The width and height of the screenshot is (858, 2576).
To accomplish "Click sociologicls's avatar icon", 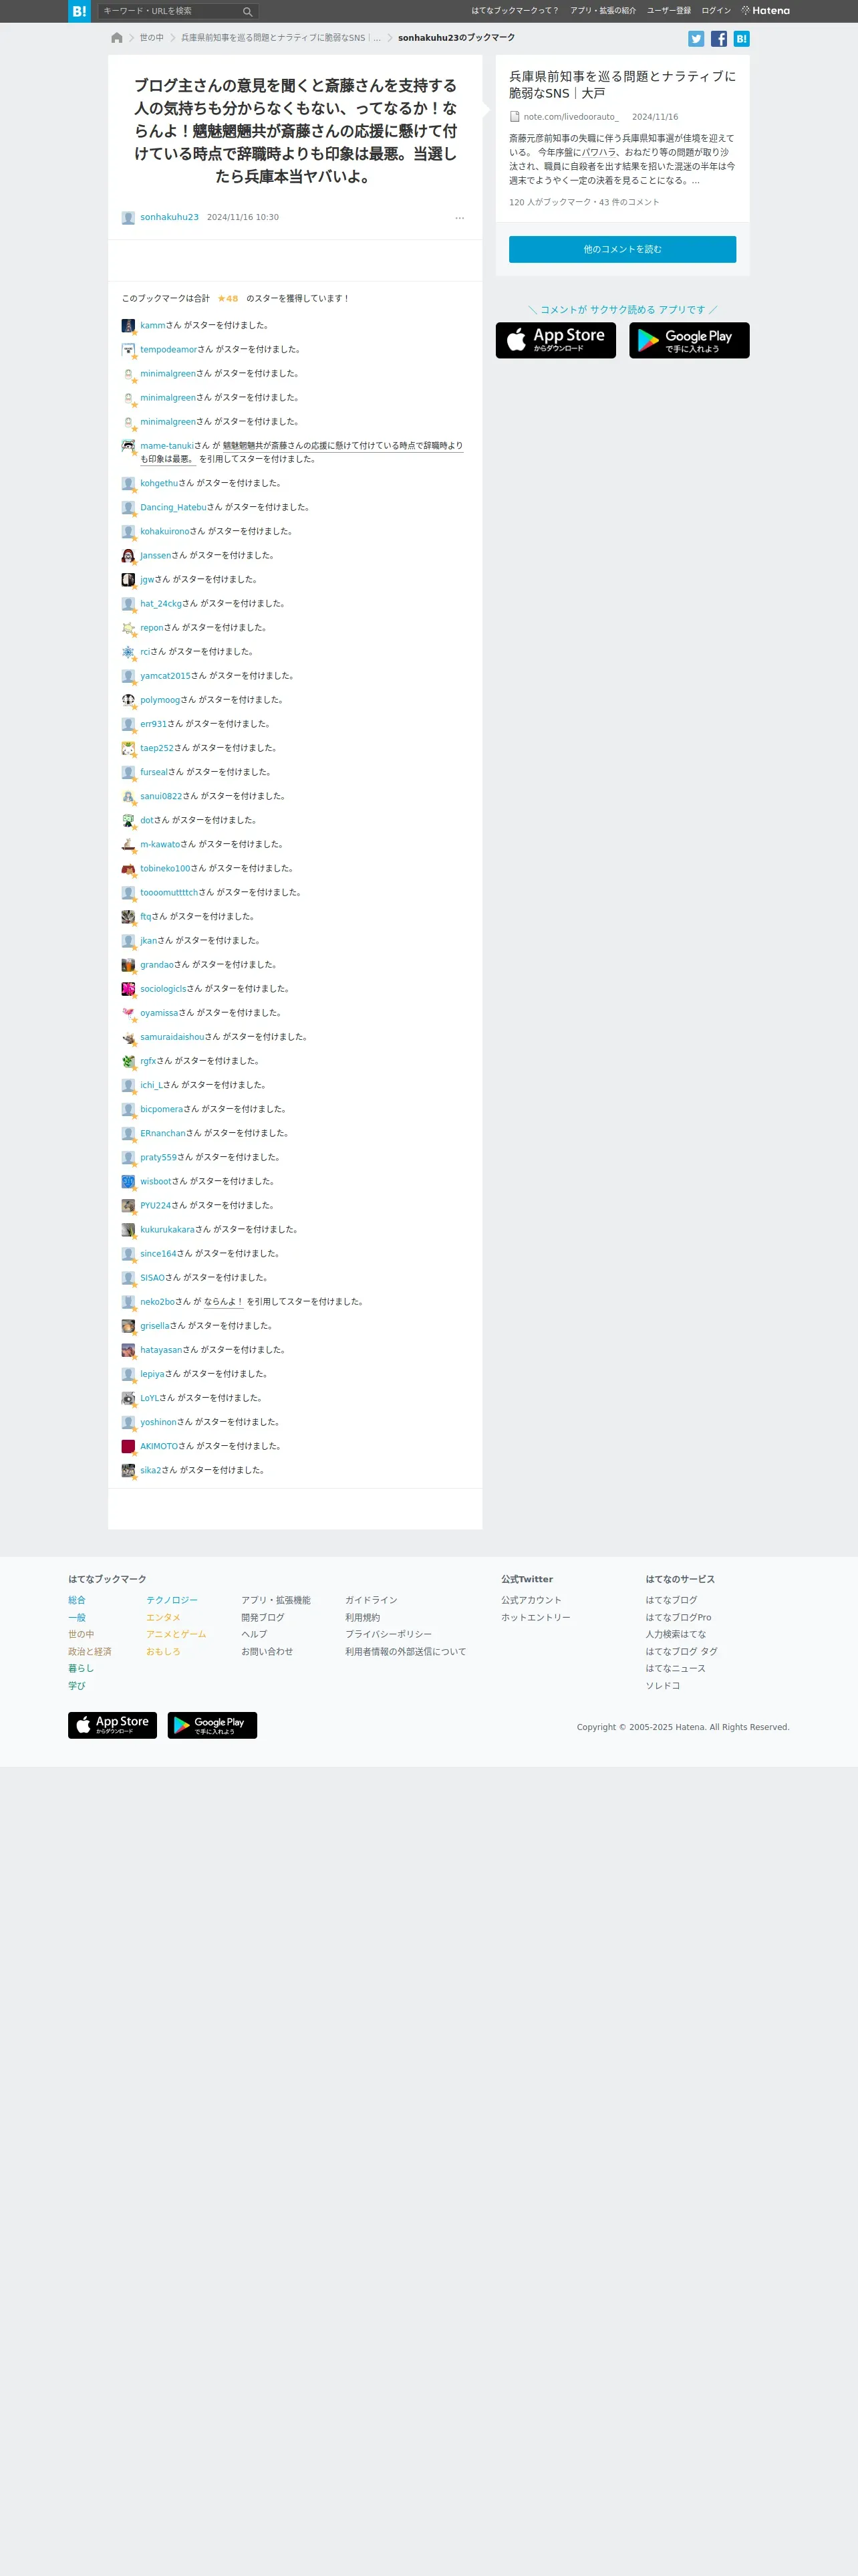I will coord(128,989).
